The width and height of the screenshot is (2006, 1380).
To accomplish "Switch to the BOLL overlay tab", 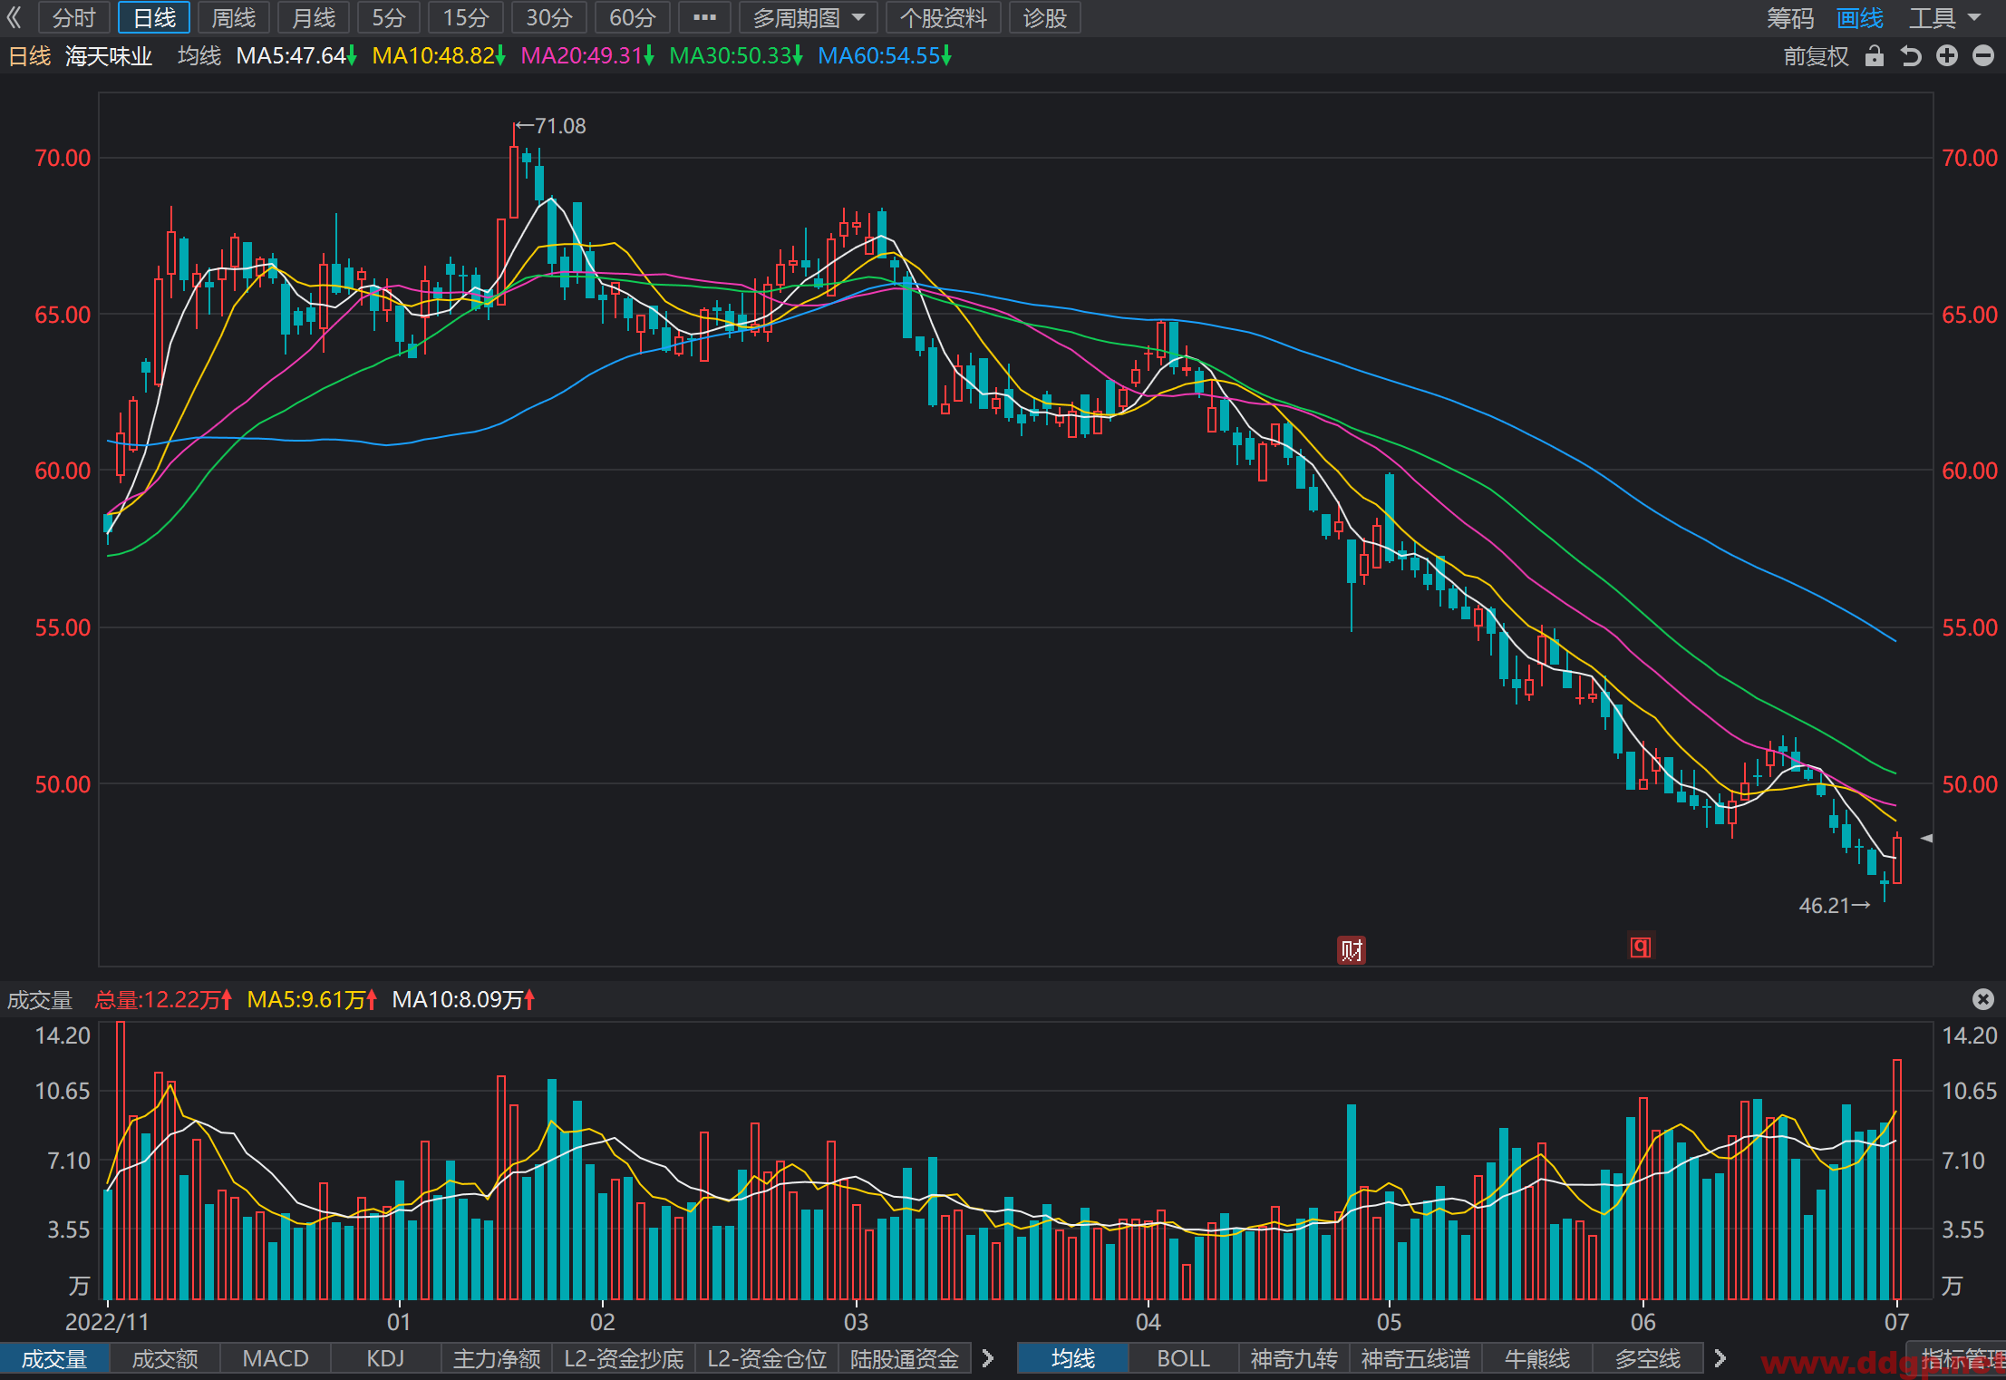I will pyautogui.click(x=1183, y=1358).
